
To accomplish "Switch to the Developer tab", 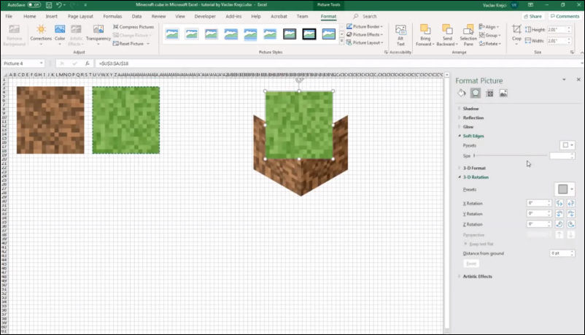I will click(205, 17).
